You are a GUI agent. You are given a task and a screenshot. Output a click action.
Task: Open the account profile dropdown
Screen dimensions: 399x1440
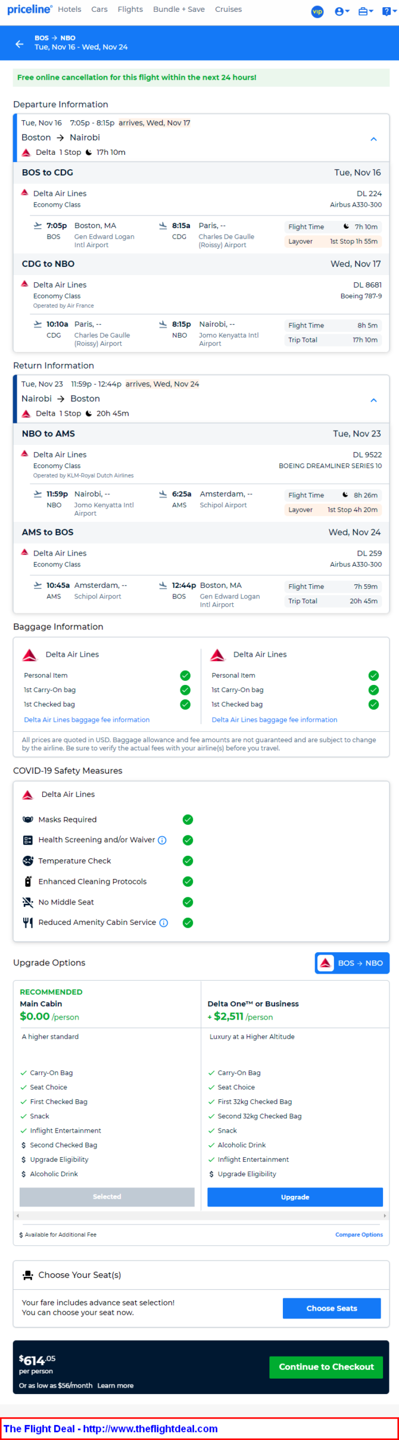(342, 11)
